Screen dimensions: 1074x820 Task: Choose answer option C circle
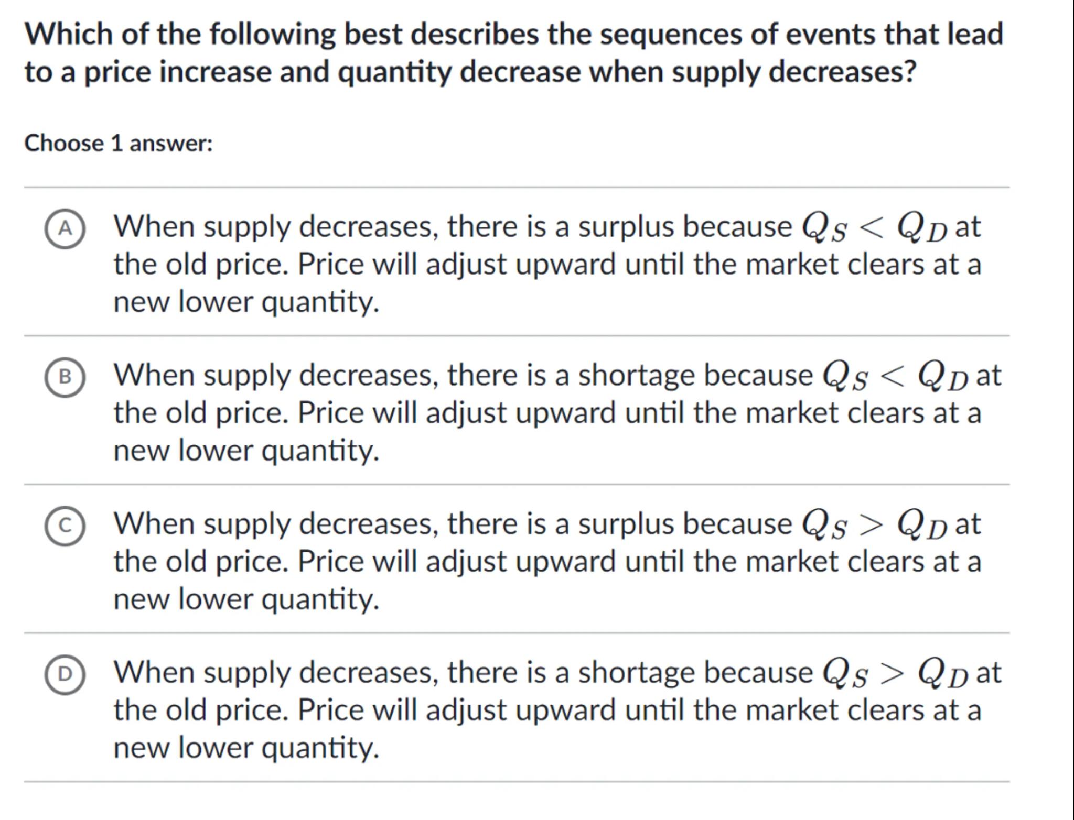65,526
